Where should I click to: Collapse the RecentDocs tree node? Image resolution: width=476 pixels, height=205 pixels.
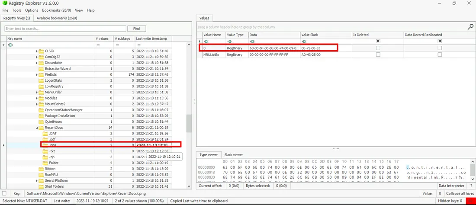pyautogui.click(x=37, y=128)
